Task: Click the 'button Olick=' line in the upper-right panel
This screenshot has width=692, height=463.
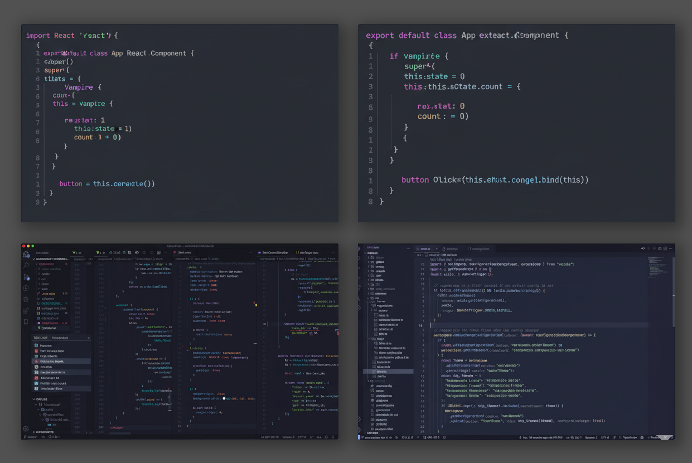Action: coord(495,180)
